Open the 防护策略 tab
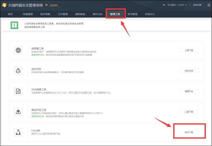This screenshot has height=146, width=212. point(45,14)
